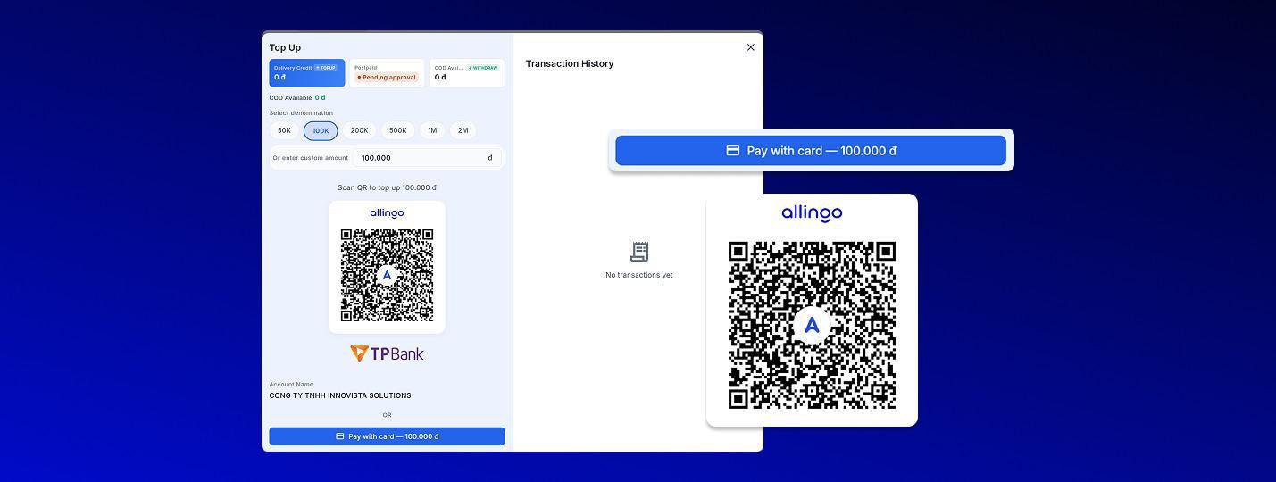The width and height of the screenshot is (1276, 482).
Task: Close the Top Up dialog with X
Action: point(750,47)
